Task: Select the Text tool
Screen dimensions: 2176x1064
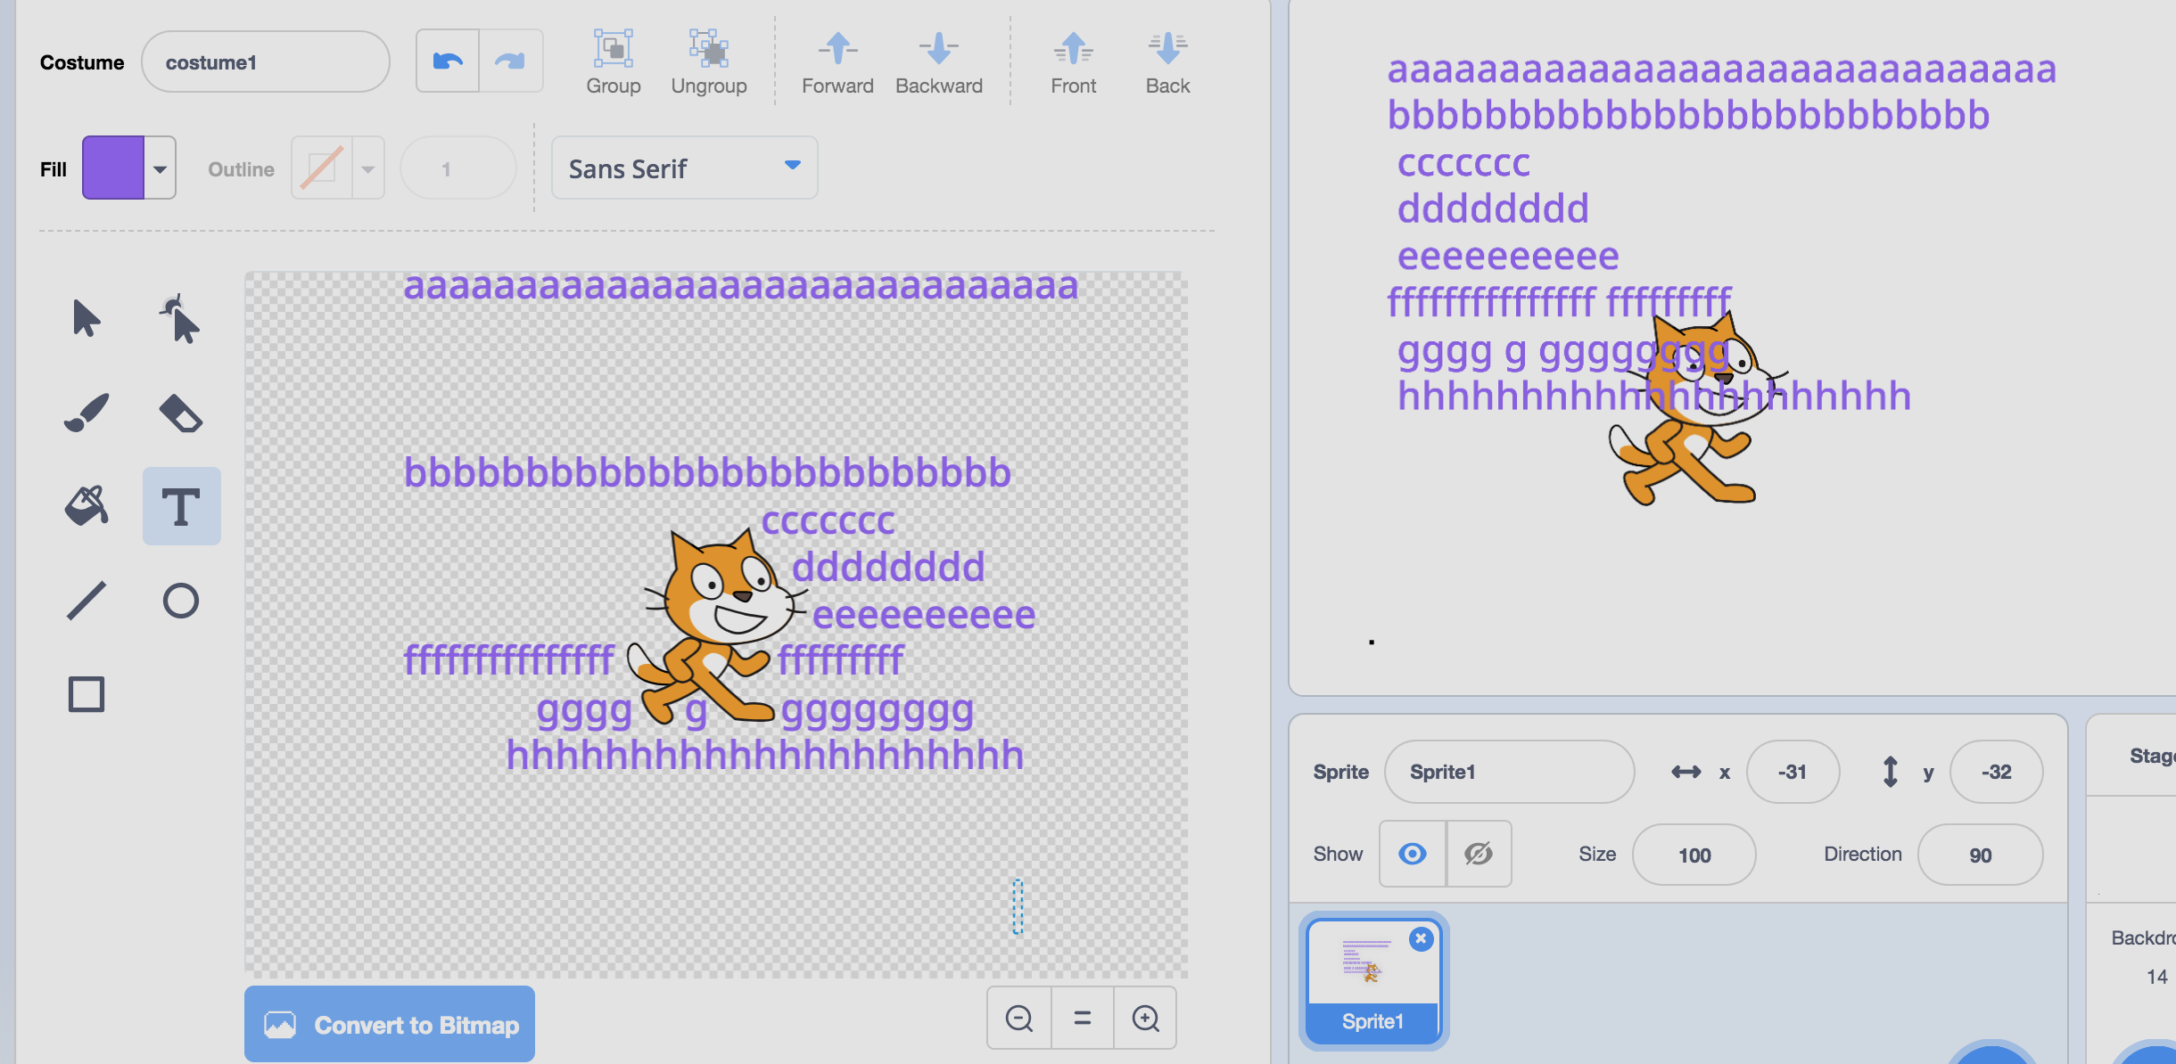Action: [181, 505]
